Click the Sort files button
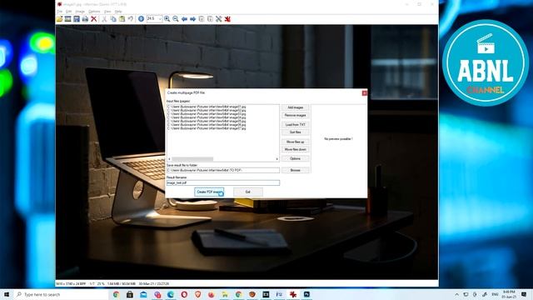This screenshot has height=300, width=533. tap(296, 132)
